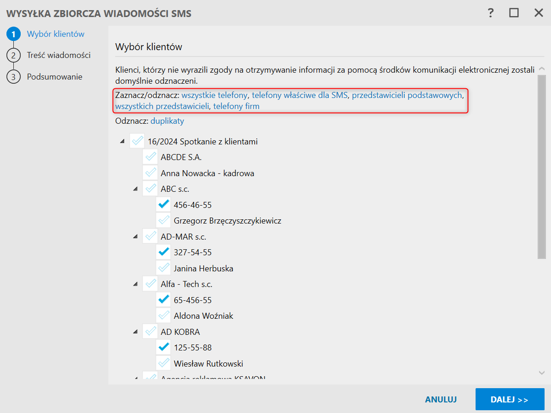Collapse the AD KOBRA tree node
The width and height of the screenshot is (551, 413).
(135, 331)
